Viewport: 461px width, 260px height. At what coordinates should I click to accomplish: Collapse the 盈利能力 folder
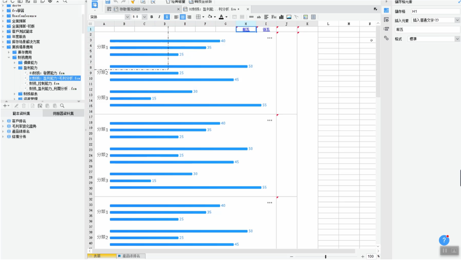15,68
